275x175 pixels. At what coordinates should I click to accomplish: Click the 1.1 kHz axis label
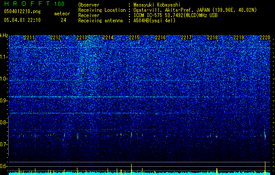[4, 57]
